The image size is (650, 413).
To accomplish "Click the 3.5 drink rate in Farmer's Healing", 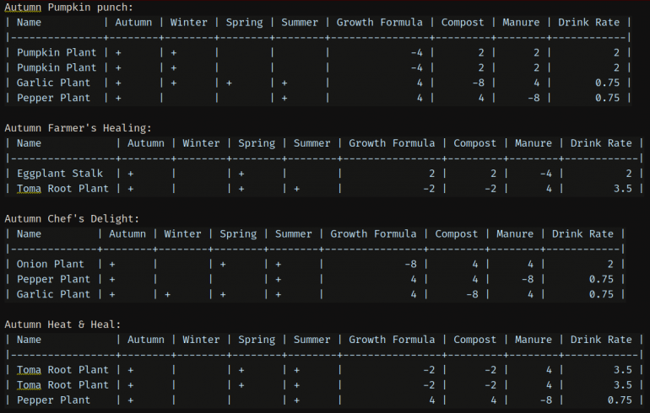I will click(x=623, y=189).
